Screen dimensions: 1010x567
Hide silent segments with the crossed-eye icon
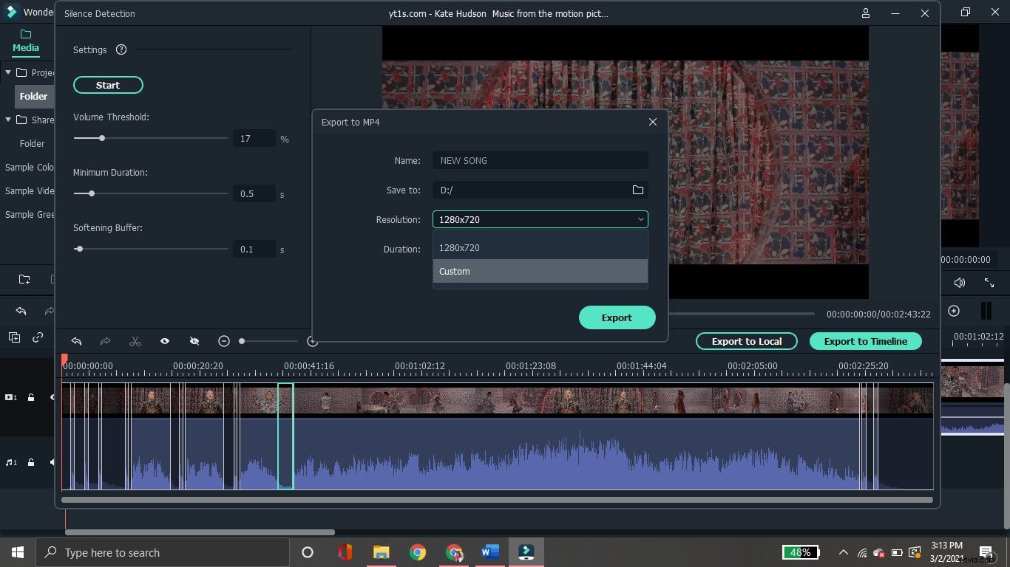[194, 341]
